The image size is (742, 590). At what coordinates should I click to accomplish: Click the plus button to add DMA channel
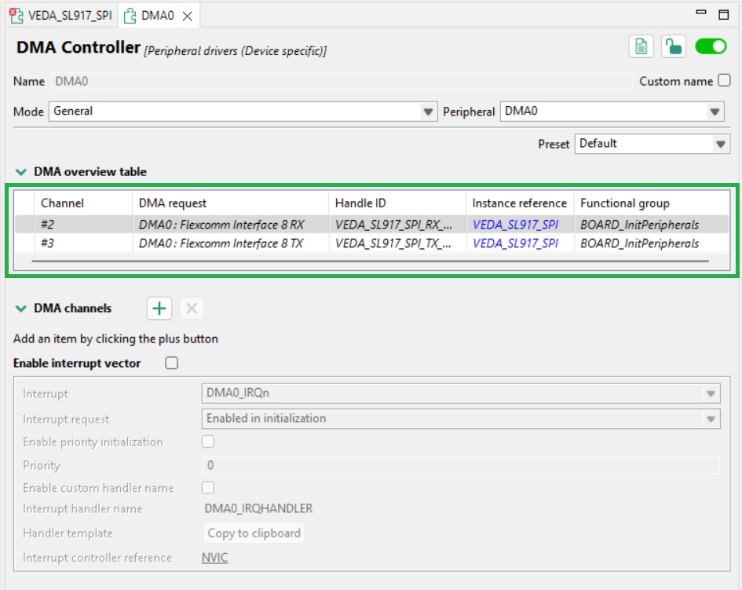[159, 309]
